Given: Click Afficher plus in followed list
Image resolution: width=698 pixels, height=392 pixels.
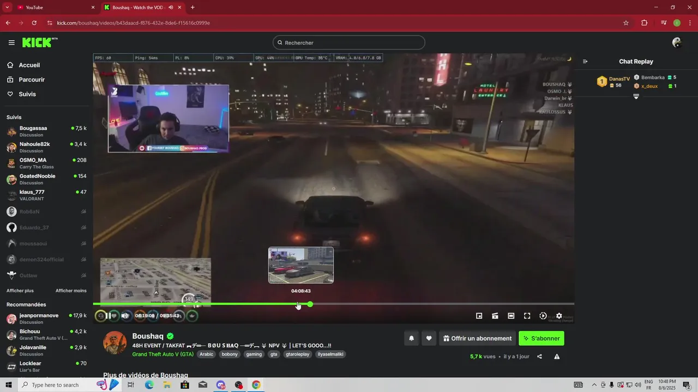Looking at the screenshot, I should pos(20,291).
